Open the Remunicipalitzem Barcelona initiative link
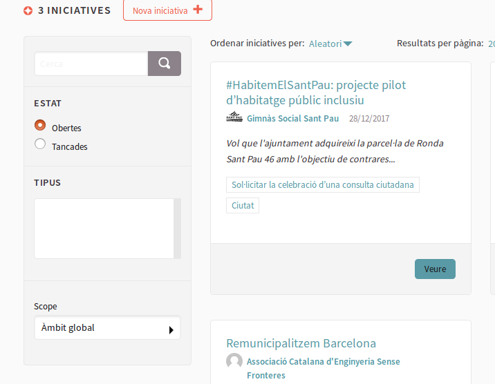This screenshot has height=384, width=495. click(301, 343)
